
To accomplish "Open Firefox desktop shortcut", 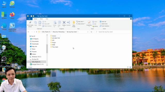I will [12, 15].
